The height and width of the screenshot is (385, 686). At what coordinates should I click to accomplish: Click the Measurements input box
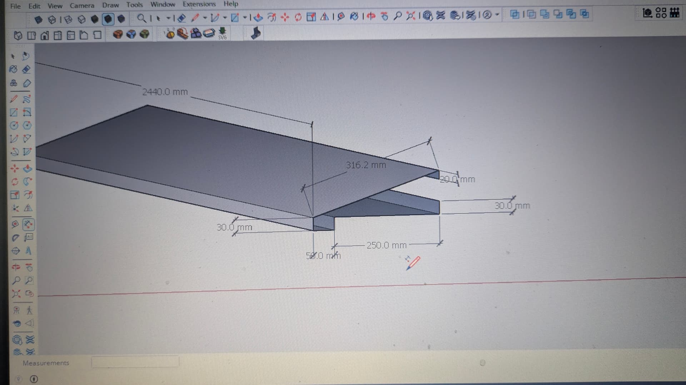pos(135,362)
